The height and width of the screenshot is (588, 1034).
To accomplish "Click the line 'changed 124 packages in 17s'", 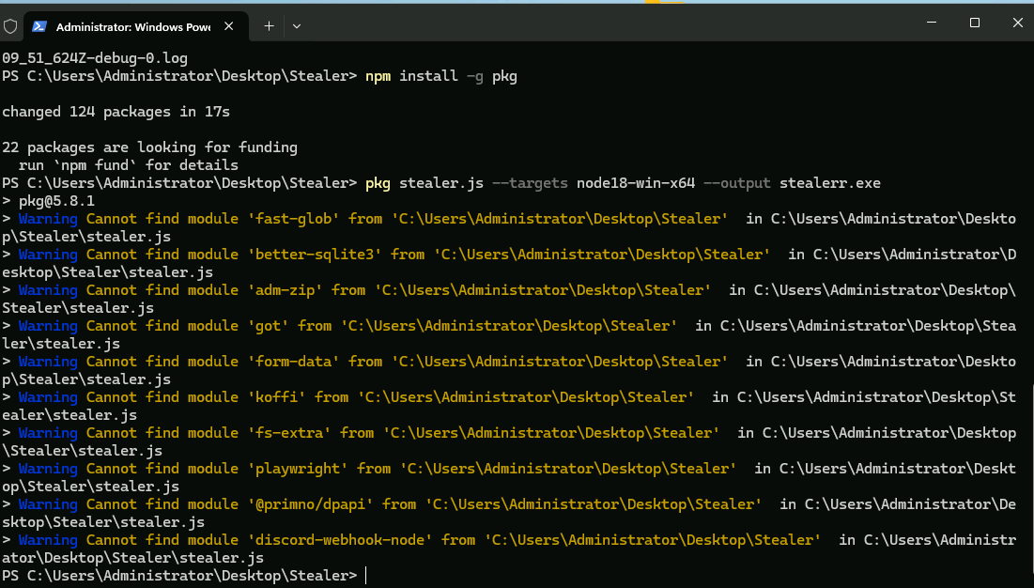I will pos(116,112).
